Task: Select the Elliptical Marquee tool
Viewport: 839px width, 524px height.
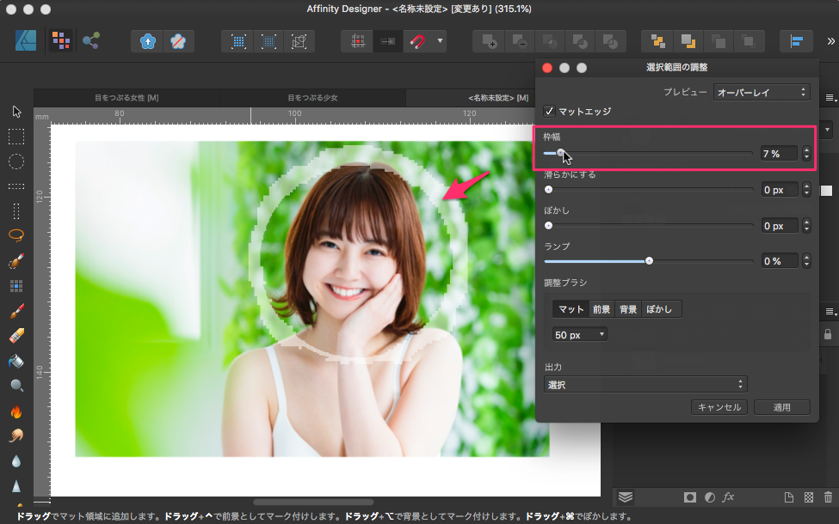Action: point(16,161)
